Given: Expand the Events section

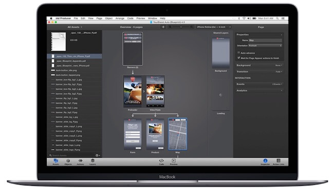Looking at the screenshot, I should click(x=259, y=84).
